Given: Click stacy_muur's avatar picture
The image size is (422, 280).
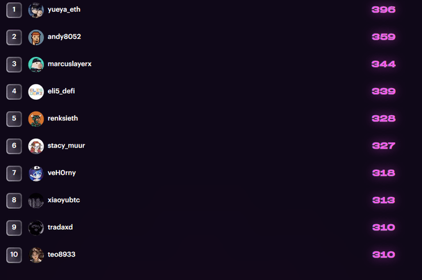Looking at the screenshot, I should 36,146.
